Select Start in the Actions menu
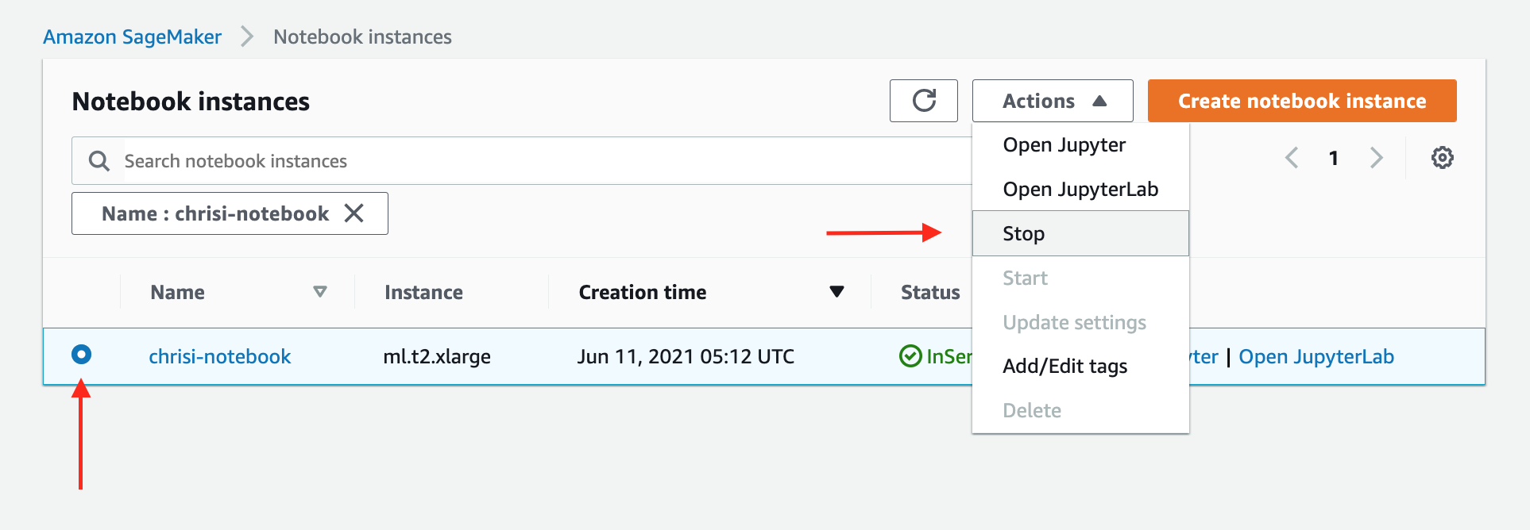This screenshot has width=1530, height=530. 1080,278
